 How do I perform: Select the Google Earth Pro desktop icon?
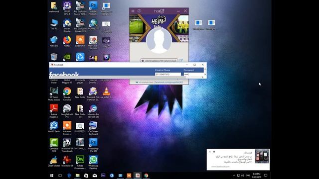click(67, 111)
